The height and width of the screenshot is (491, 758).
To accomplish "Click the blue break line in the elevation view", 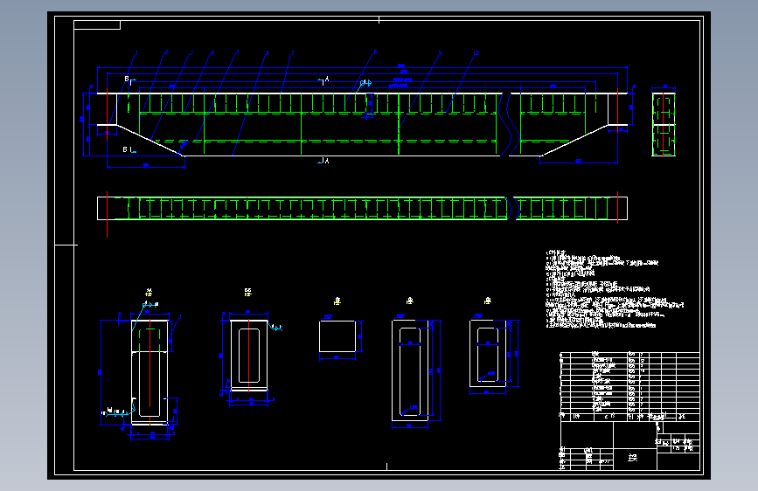I will click(x=508, y=124).
